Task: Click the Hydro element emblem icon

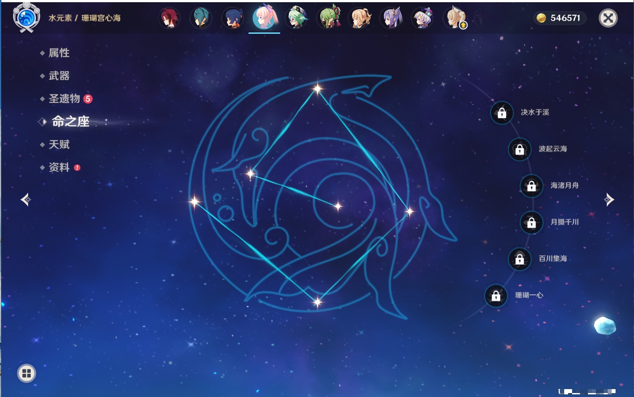Action: (26, 18)
